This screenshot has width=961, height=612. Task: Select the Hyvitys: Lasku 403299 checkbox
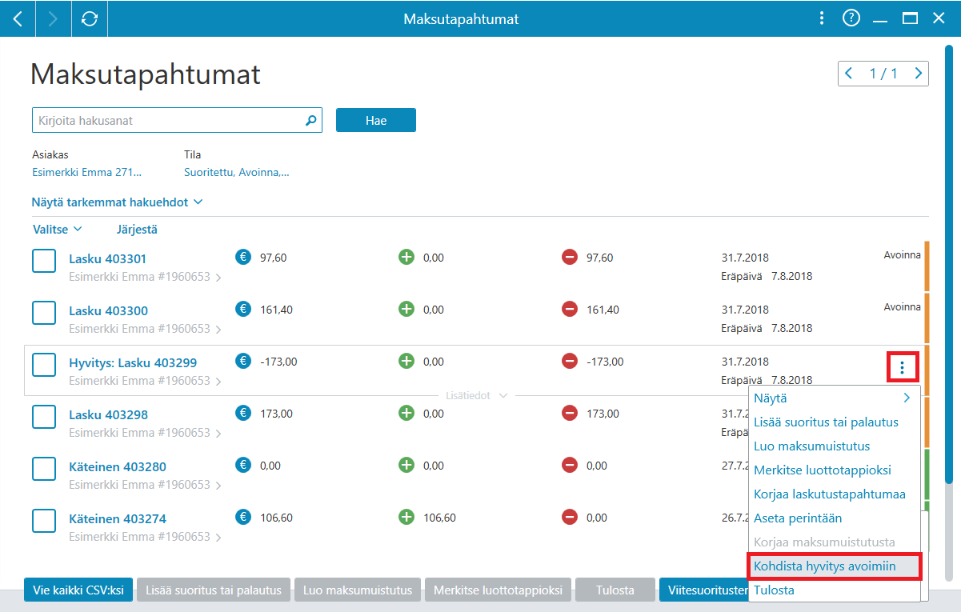pyautogui.click(x=44, y=365)
